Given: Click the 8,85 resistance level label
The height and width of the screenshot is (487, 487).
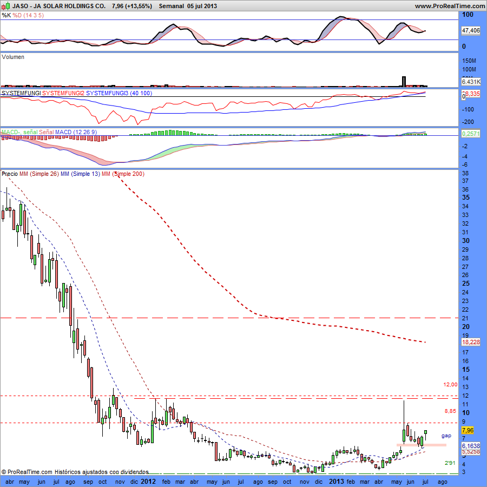Looking at the screenshot, I should click(x=450, y=411).
